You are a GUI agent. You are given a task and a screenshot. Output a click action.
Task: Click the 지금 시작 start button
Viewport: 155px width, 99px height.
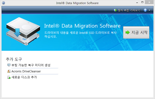[136, 32]
